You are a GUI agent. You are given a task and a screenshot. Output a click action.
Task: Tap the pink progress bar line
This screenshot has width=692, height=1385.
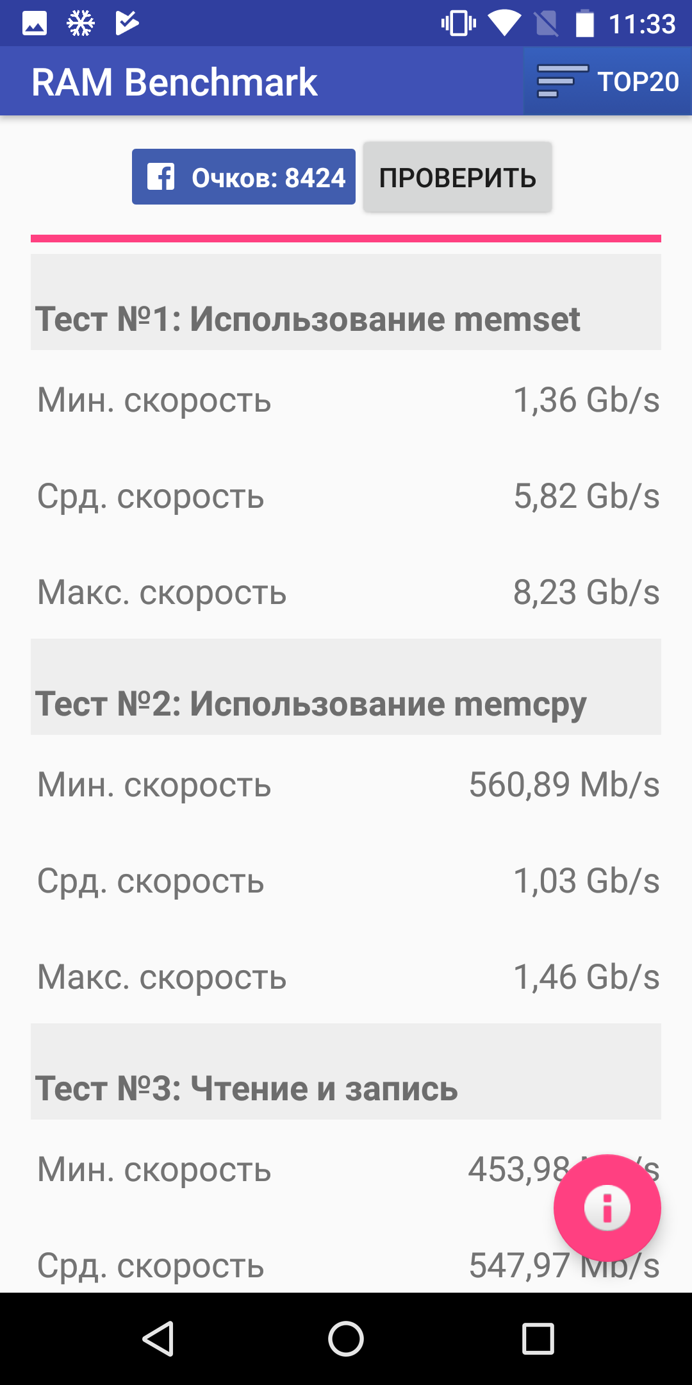pos(346,239)
